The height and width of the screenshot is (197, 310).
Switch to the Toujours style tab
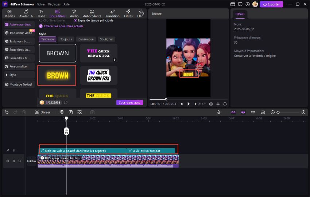click(x=66, y=39)
